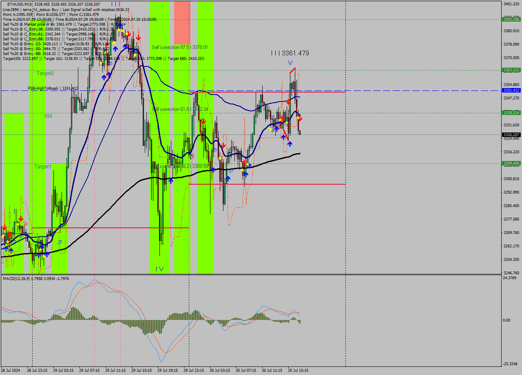Image resolution: width=522 pixels, height=375 pixels.
Task: Click the blue 3351.412 price tag on axis
Action: pos(511,90)
